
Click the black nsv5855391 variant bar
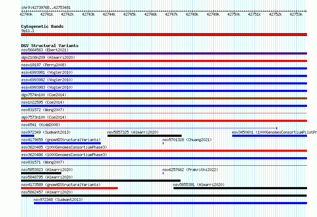pyautogui.click(x=240, y=188)
